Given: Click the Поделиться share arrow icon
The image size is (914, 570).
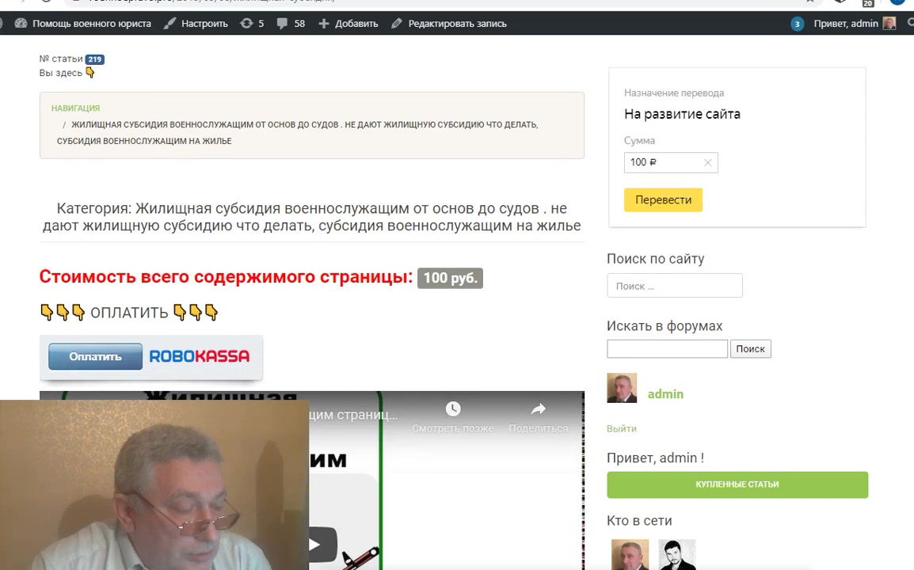Looking at the screenshot, I should tap(538, 408).
